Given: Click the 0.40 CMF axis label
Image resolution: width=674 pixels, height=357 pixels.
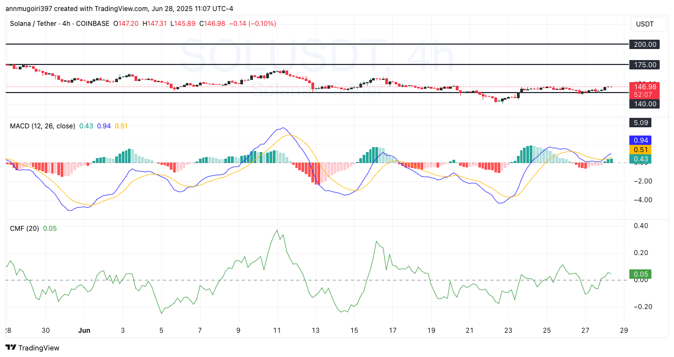Looking at the screenshot, I should [641, 225].
